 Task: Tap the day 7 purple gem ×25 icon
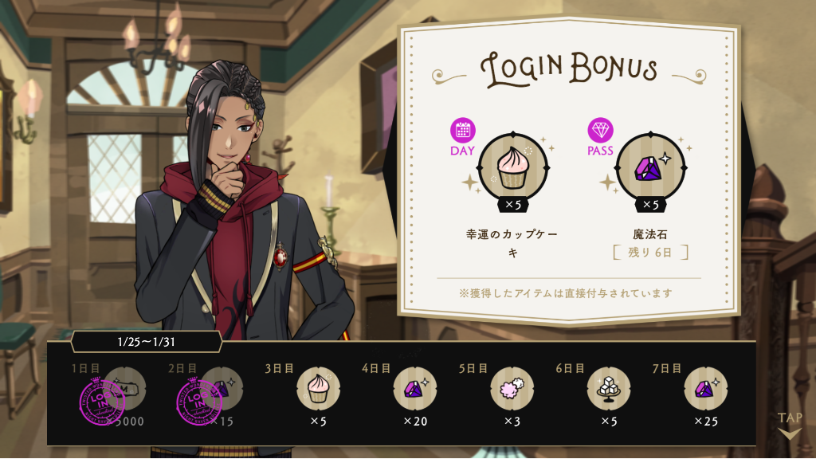pyautogui.click(x=706, y=389)
